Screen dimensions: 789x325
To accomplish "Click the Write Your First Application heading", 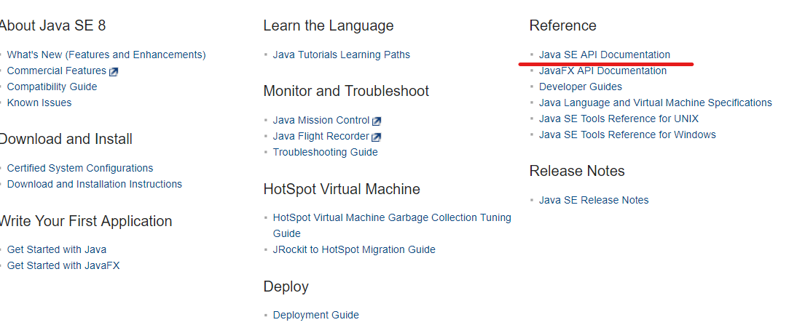I will tap(85, 222).
